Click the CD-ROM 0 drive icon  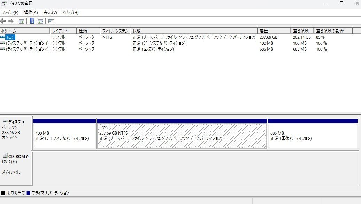[5, 156]
